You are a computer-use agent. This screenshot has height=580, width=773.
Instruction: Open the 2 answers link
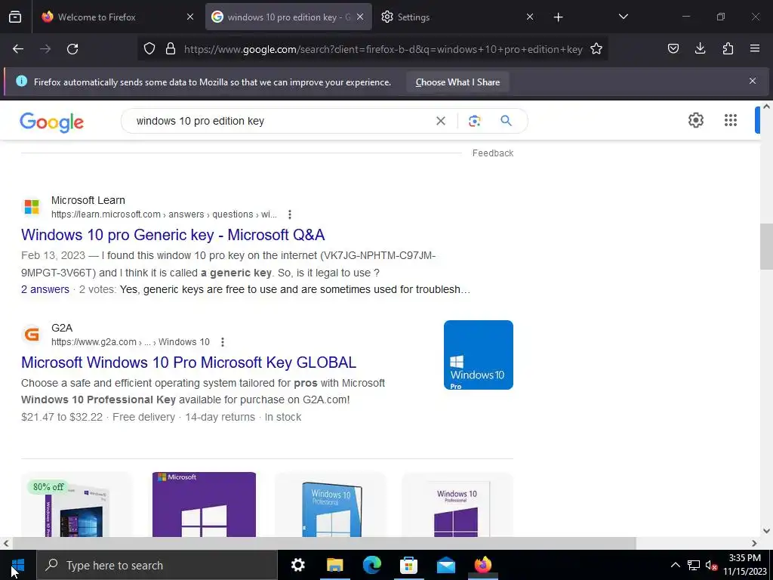45,289
